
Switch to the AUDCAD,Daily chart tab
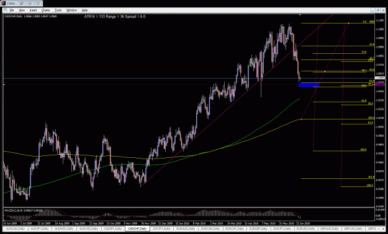pos(16,228)
